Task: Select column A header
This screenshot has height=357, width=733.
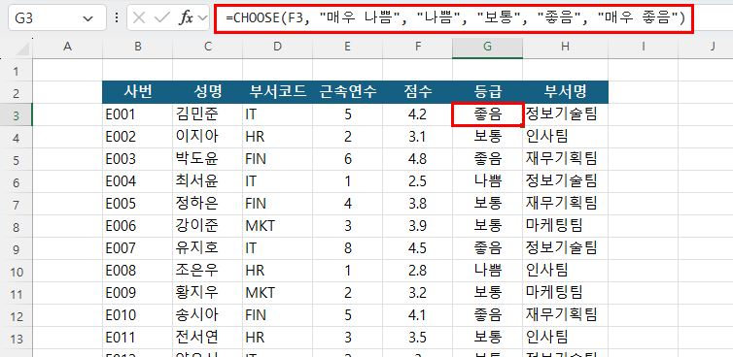Action: 67,47
